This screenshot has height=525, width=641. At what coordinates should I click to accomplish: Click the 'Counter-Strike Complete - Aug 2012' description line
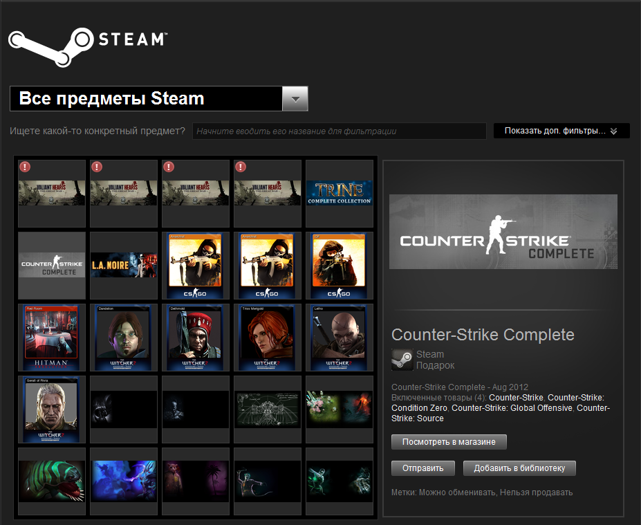(x=460, y=387)
